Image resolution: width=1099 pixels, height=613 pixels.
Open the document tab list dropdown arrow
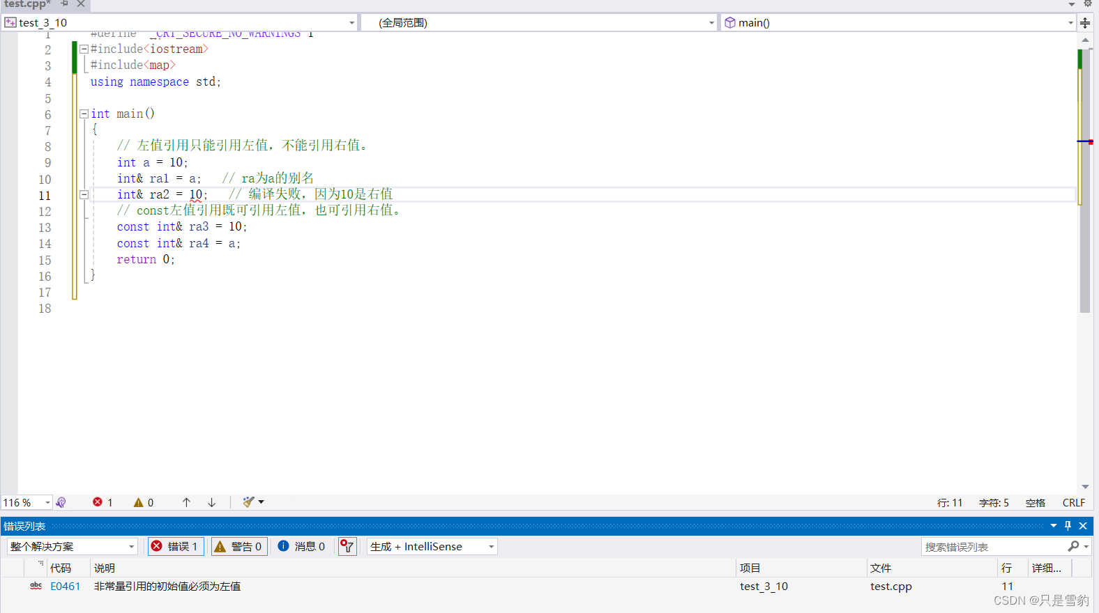(1072, 4)
